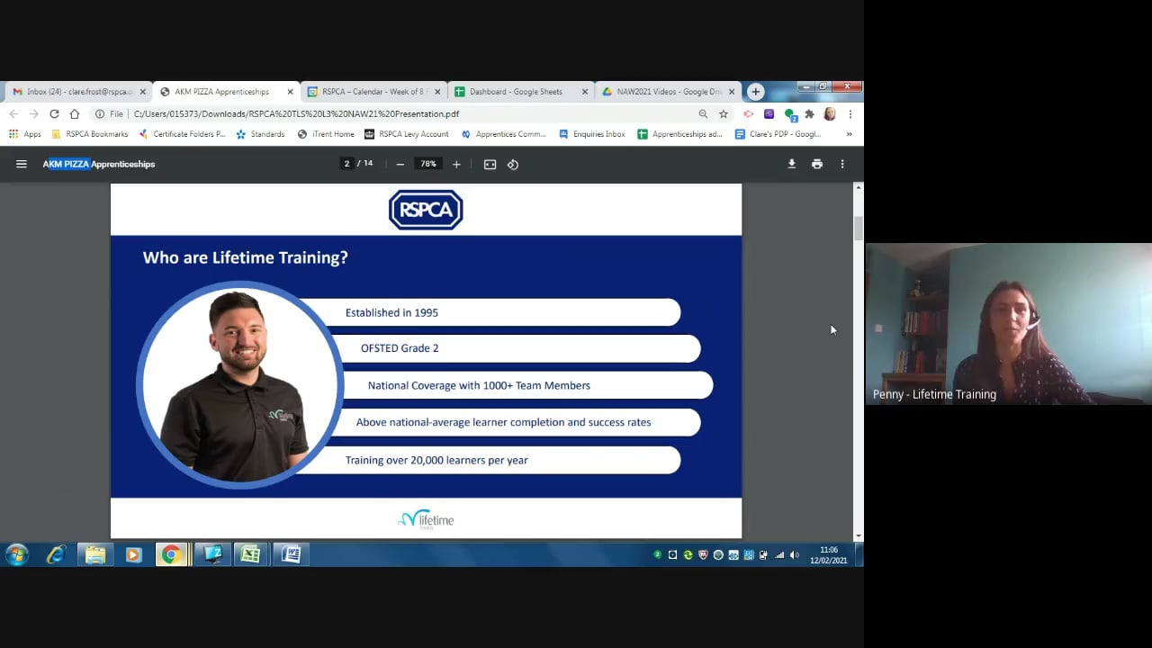Open the Certificate Folders bookmark
The width and height of the screenshot is (1152, 648).
(183, 134)
